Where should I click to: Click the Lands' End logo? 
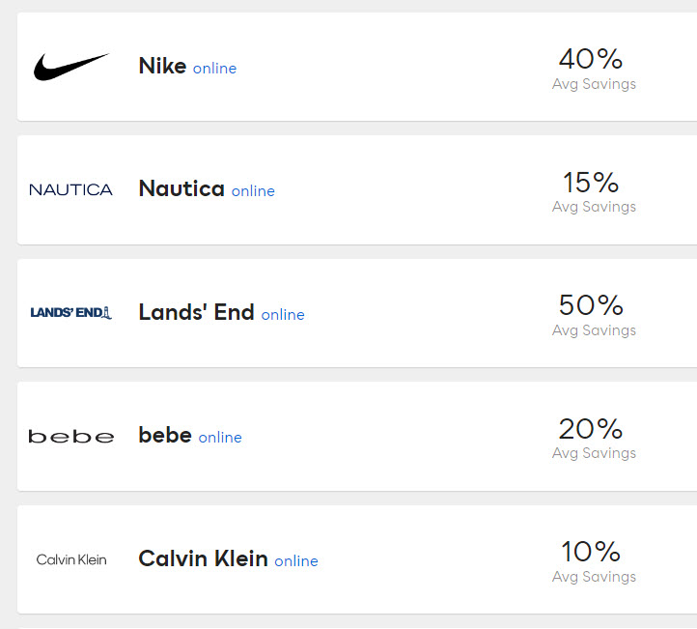(70, 312)
